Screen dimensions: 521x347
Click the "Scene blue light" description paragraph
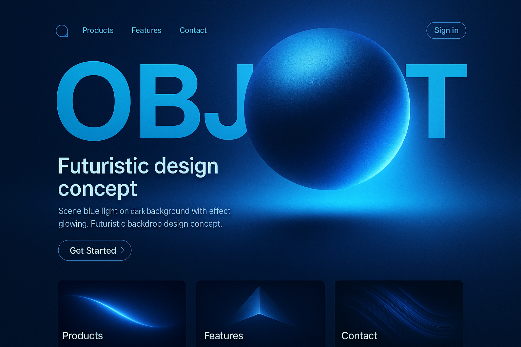[x=144, y=217]
